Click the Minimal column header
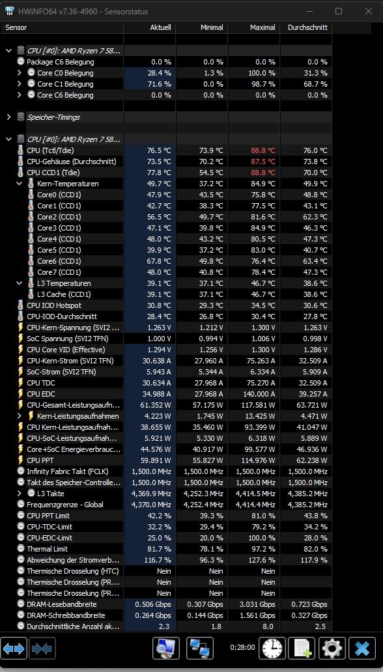Image resolution: width=383 pixels, height=672 pixels. tap(201, 27)
